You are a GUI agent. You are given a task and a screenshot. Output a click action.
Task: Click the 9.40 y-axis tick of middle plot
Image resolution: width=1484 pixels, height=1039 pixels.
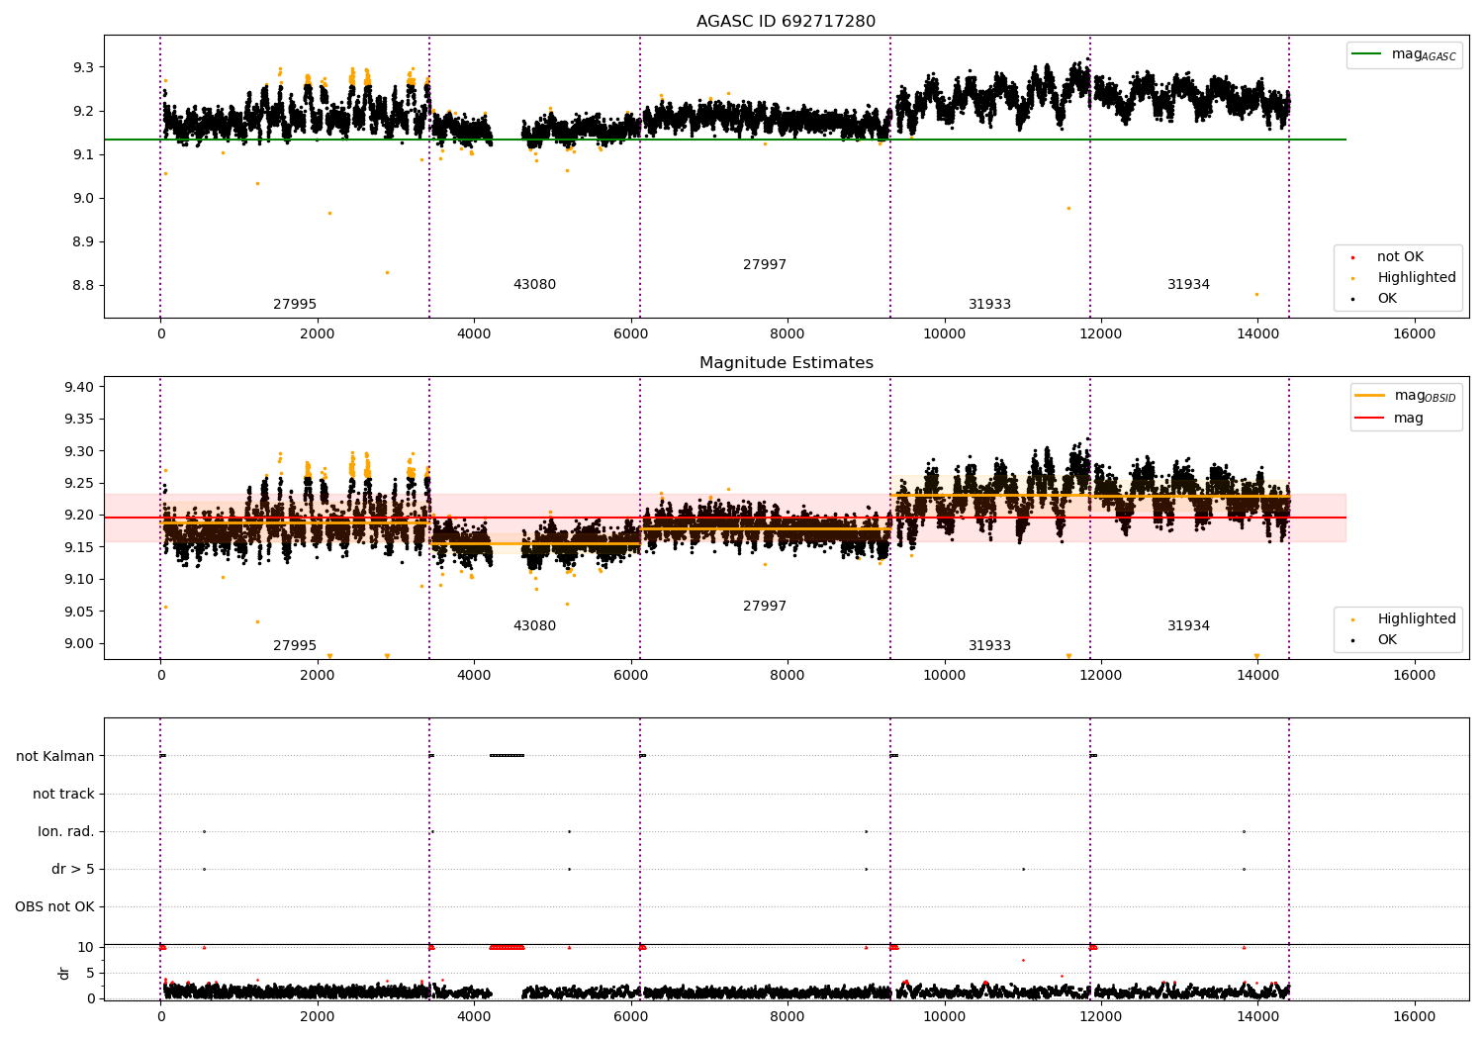tap(79, 387)
